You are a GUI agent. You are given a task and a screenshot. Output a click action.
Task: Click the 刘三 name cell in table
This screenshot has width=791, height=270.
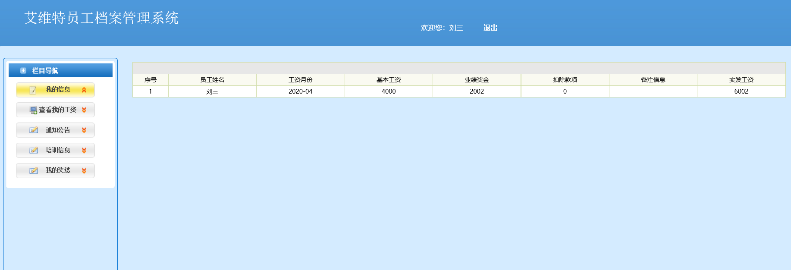(212, 91)
